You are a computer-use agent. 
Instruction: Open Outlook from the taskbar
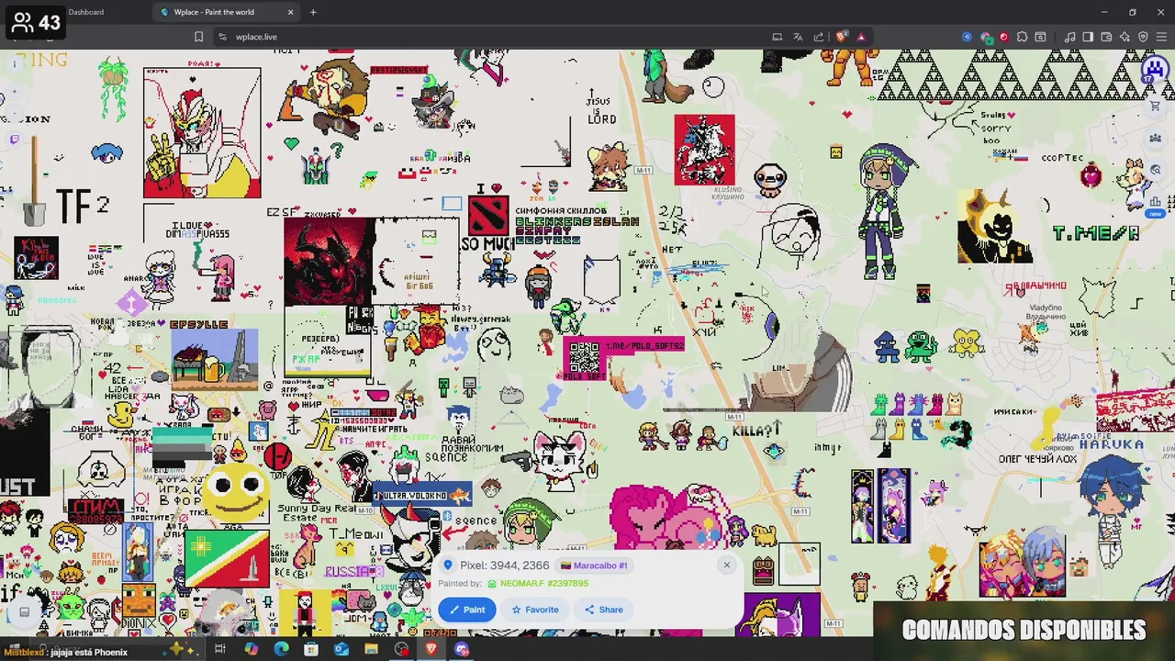341,650
